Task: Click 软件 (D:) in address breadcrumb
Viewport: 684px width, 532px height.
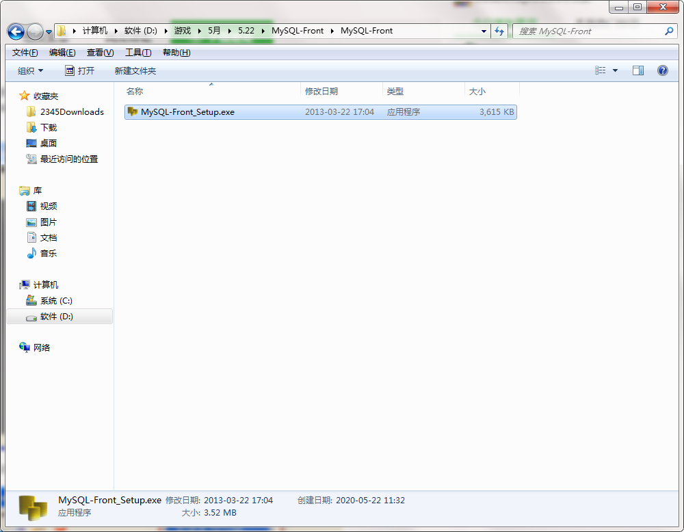Action: click(140, 31)
